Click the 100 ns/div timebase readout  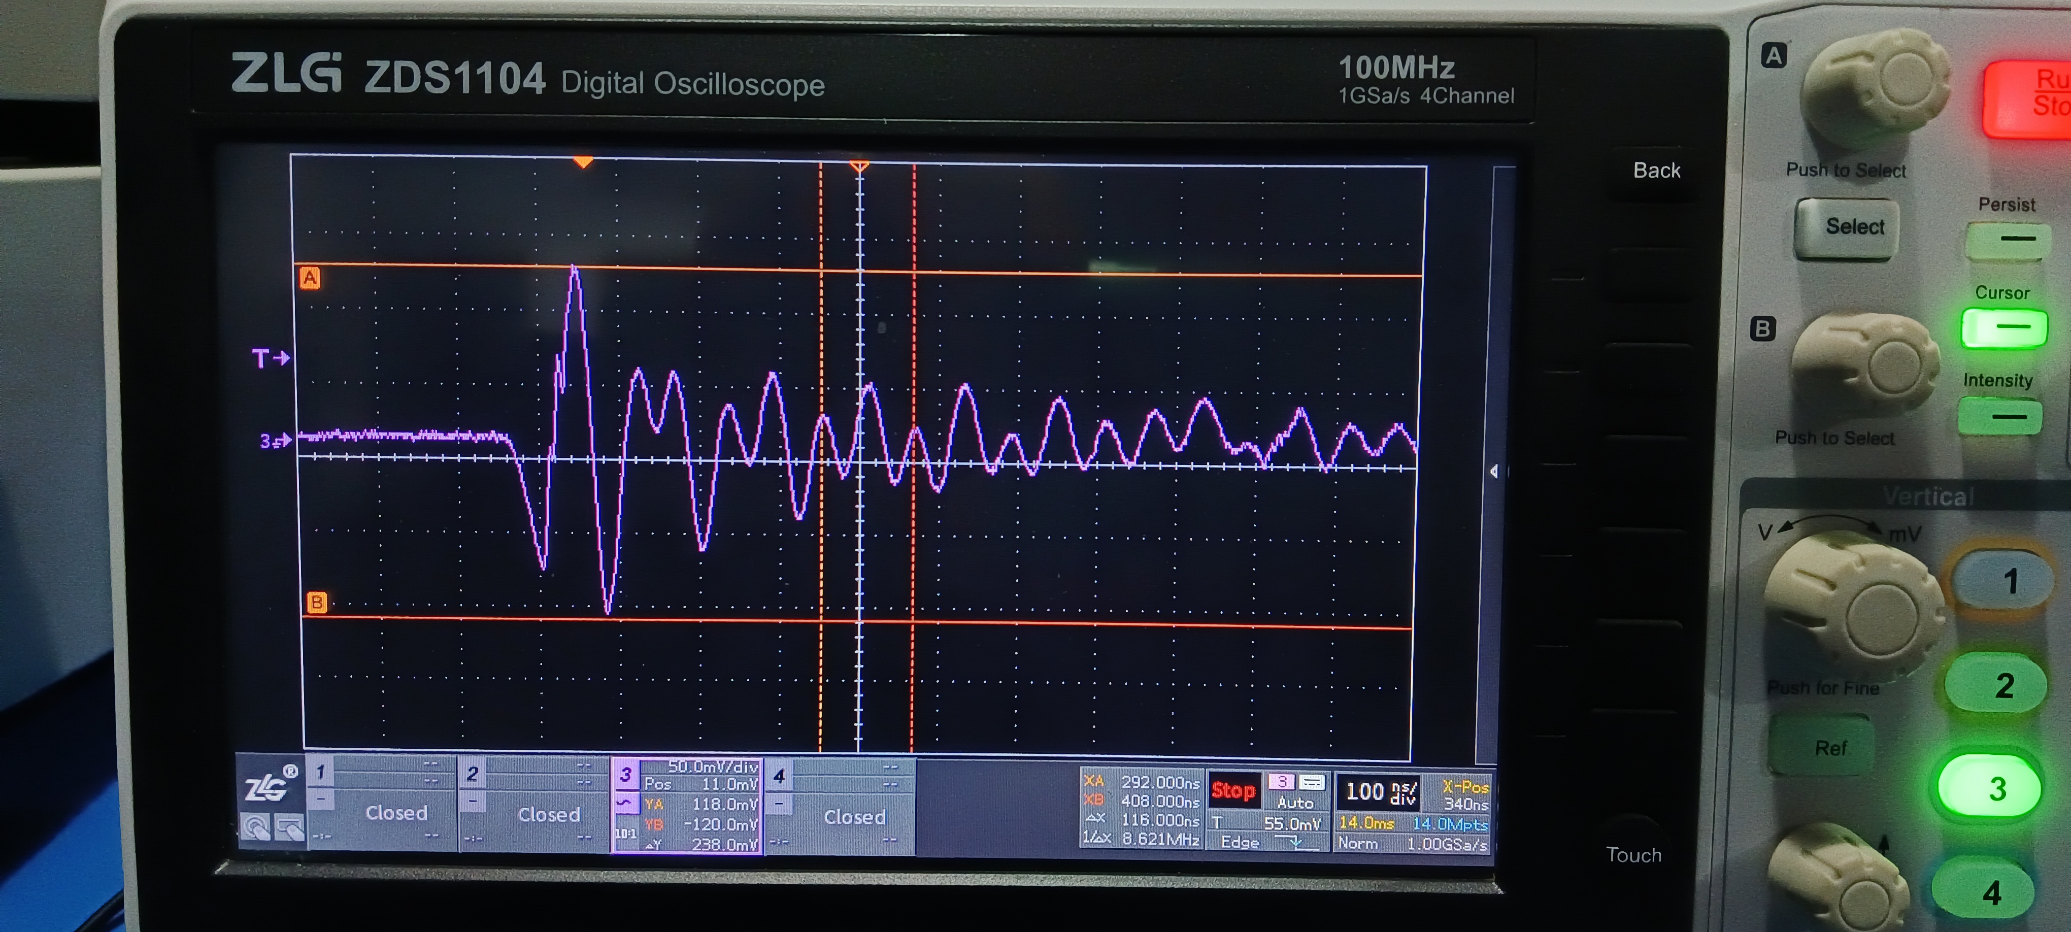click(1380, 792)
